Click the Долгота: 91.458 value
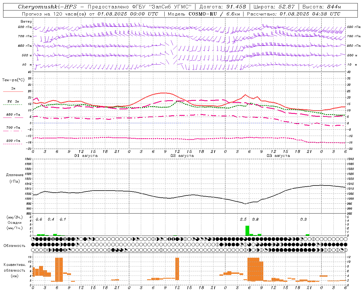 223,7
